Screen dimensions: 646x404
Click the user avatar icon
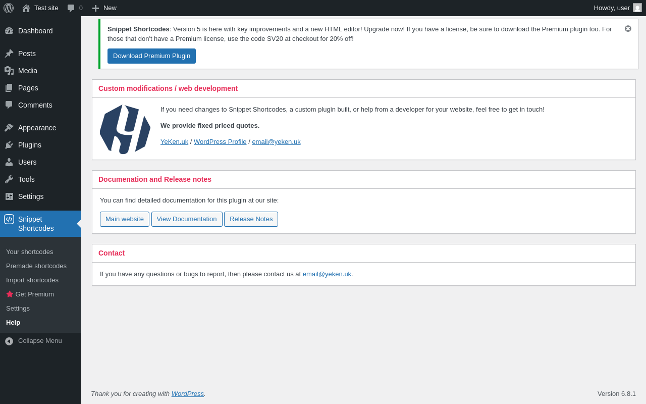click(x=637, y=8)
